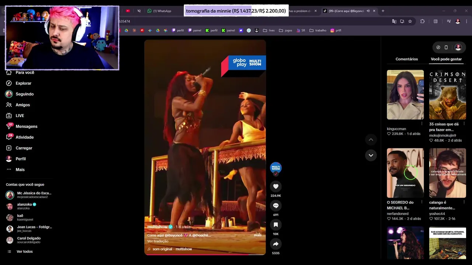This screenshot has height=265, width=472.
Task: Toggle the browser side panel icon
Action: 435,21
